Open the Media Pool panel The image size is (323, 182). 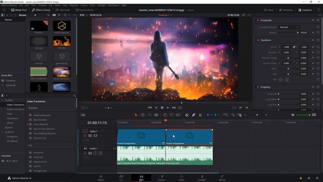click(19, 10)
